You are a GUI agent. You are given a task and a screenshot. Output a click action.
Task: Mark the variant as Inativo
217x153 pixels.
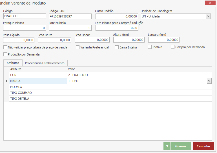(150, 47)
